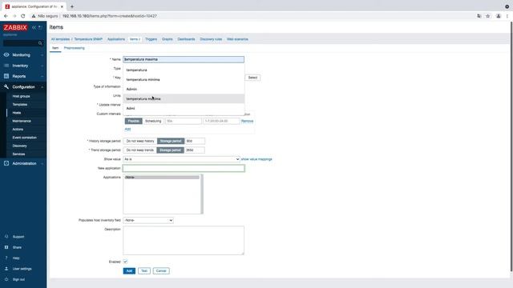Screen dimensions: 513x288
Task: Click the translate page icon in address bar
Action: pyautogui.click(x=479, y=16)
